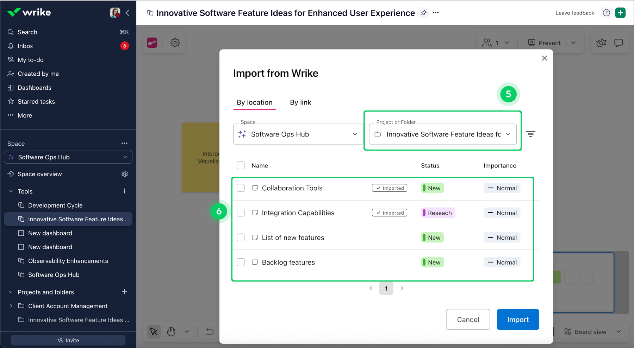Open Space overview settings gear
This screenshot has width=634, height=348.
tap(125, 174)
